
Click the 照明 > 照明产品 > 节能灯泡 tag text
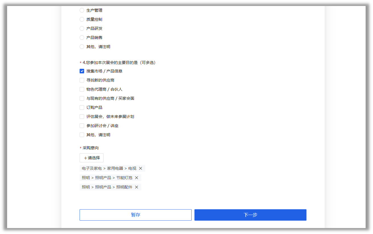[x=107, y=178]
